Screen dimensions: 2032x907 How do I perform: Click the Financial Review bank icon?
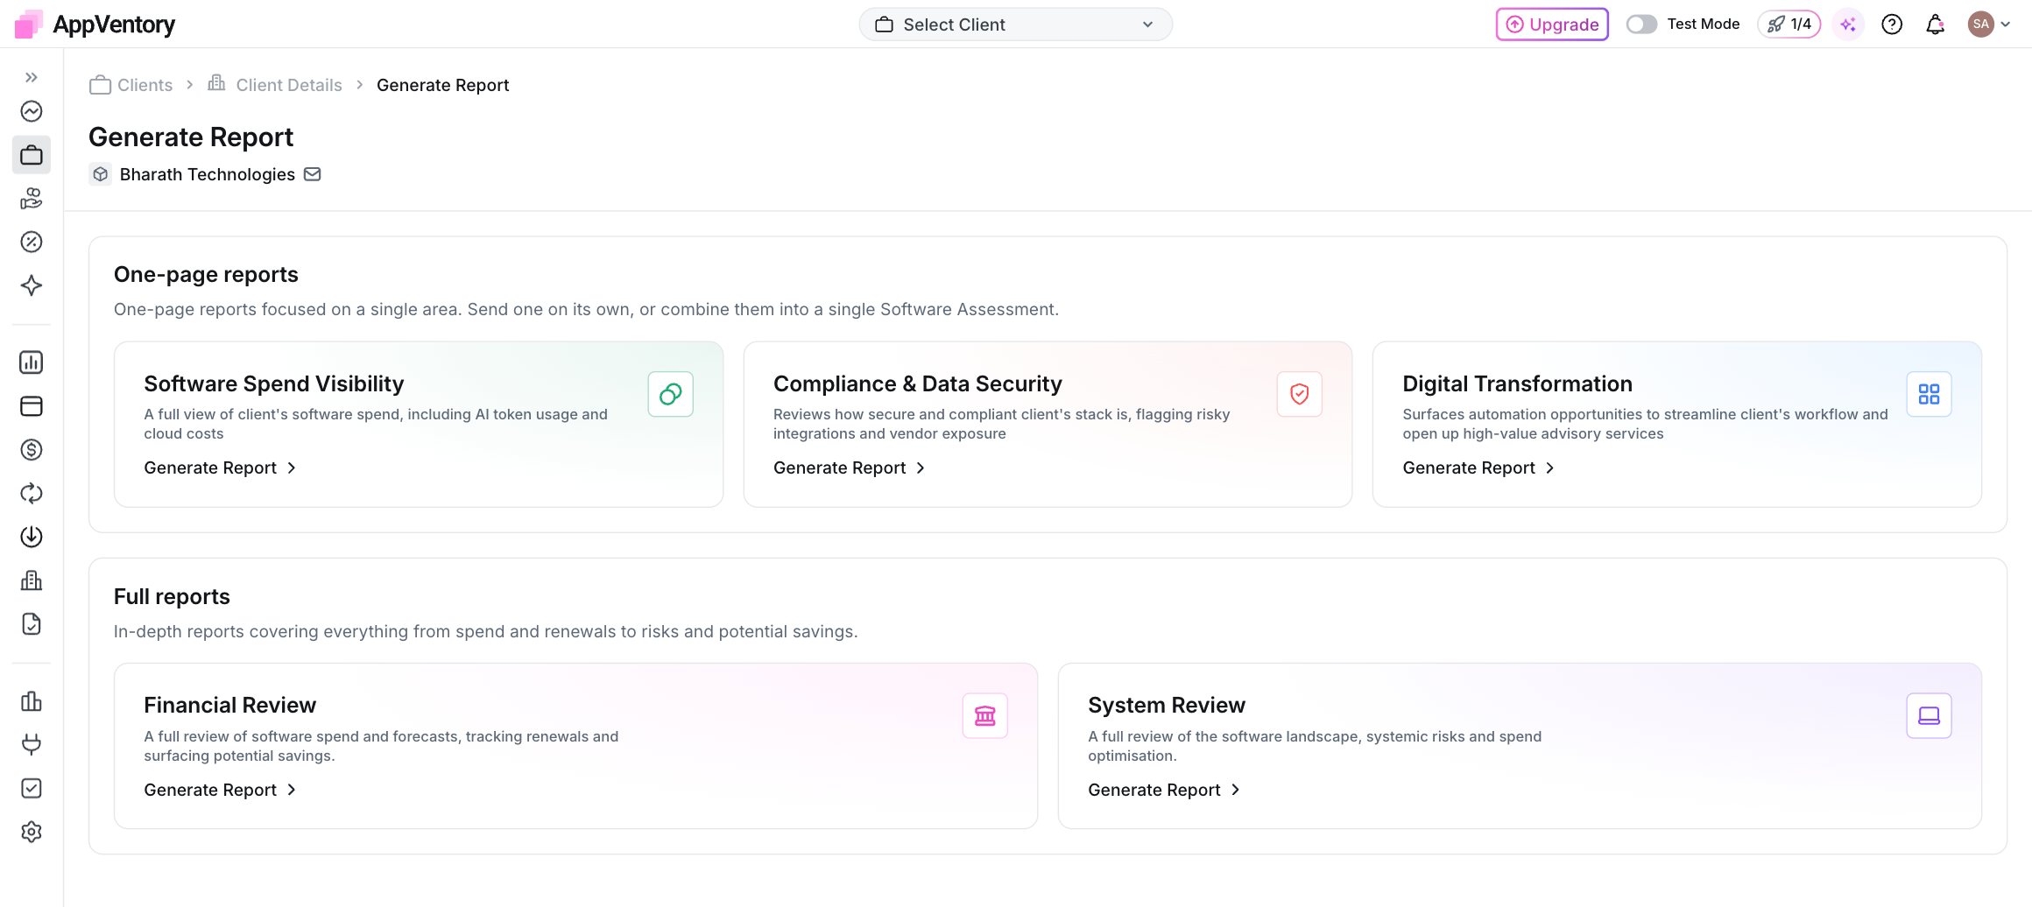point(985,716)
